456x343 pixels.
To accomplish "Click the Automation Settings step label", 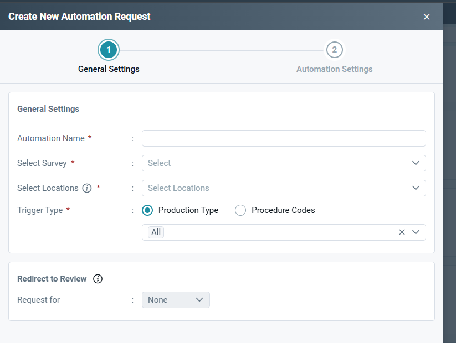I will [335, 69].
